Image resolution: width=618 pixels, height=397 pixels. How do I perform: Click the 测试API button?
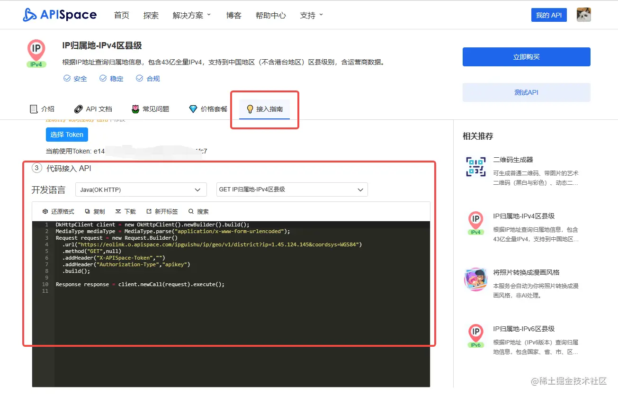coord(527,92)
